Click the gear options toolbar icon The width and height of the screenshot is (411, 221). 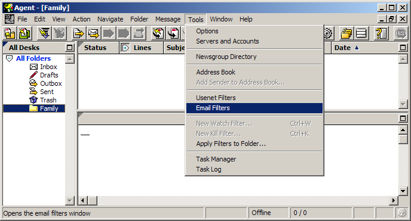click(x=328, y=33)
